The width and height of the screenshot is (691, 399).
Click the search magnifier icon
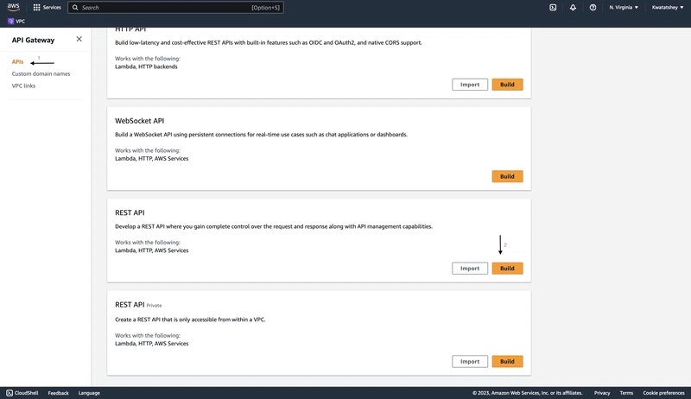pyautogui.click(x=75, y=8)
